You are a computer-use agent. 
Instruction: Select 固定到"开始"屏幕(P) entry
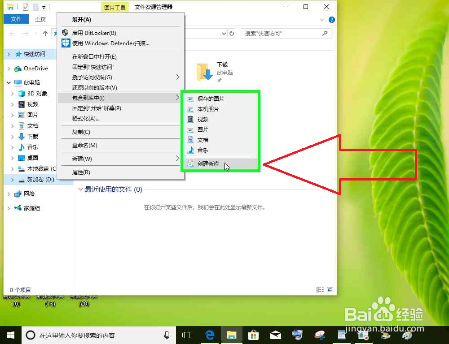(121, 108)
